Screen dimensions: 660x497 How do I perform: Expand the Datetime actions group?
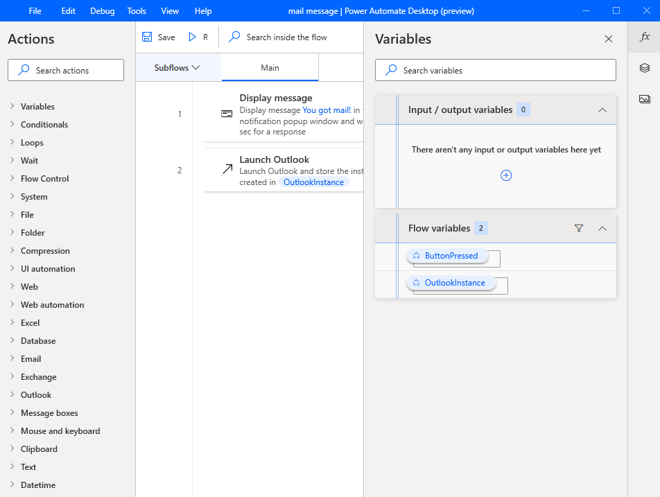[x=12, y=485]
